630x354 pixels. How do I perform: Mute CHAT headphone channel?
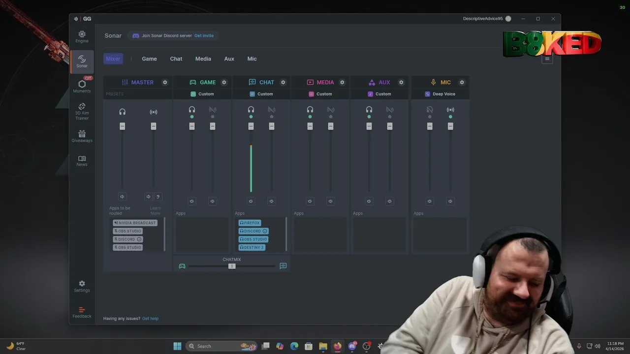pyautogui.click(x=251, y=201)
